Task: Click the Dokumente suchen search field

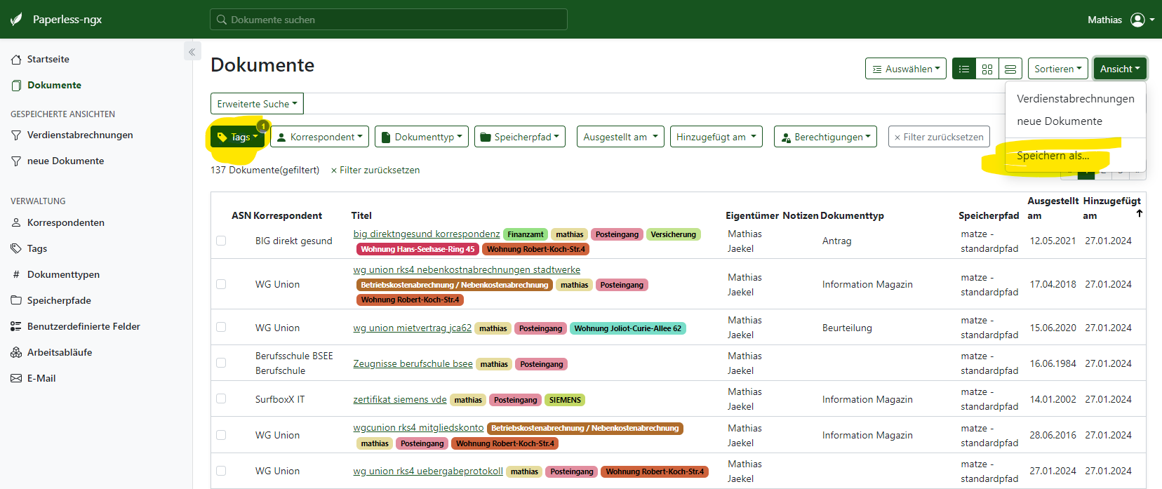Action: coord(389,20)
